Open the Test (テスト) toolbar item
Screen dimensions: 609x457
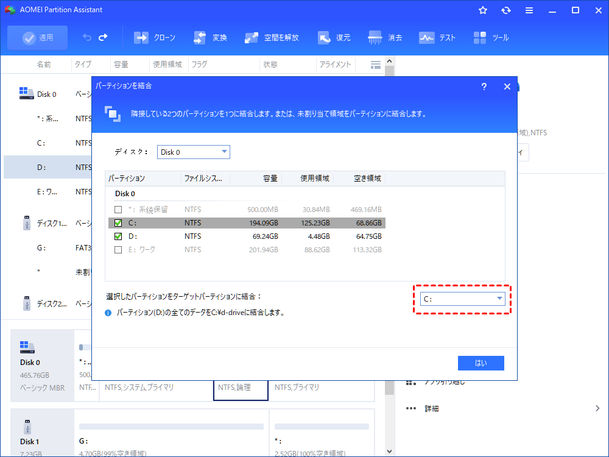pos(437,38)
